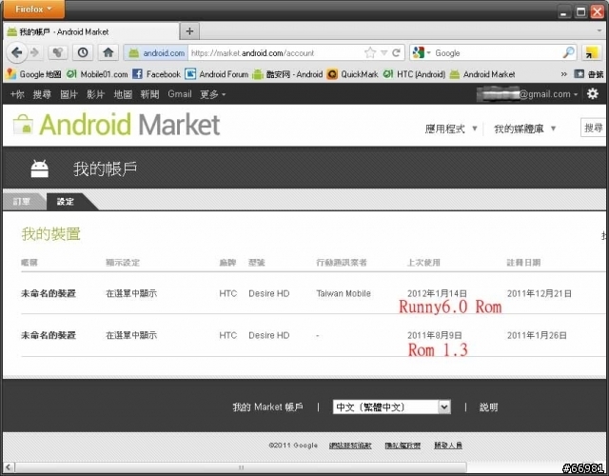
Task: Go back with the back arrow
Action: [x=17, y=52]
